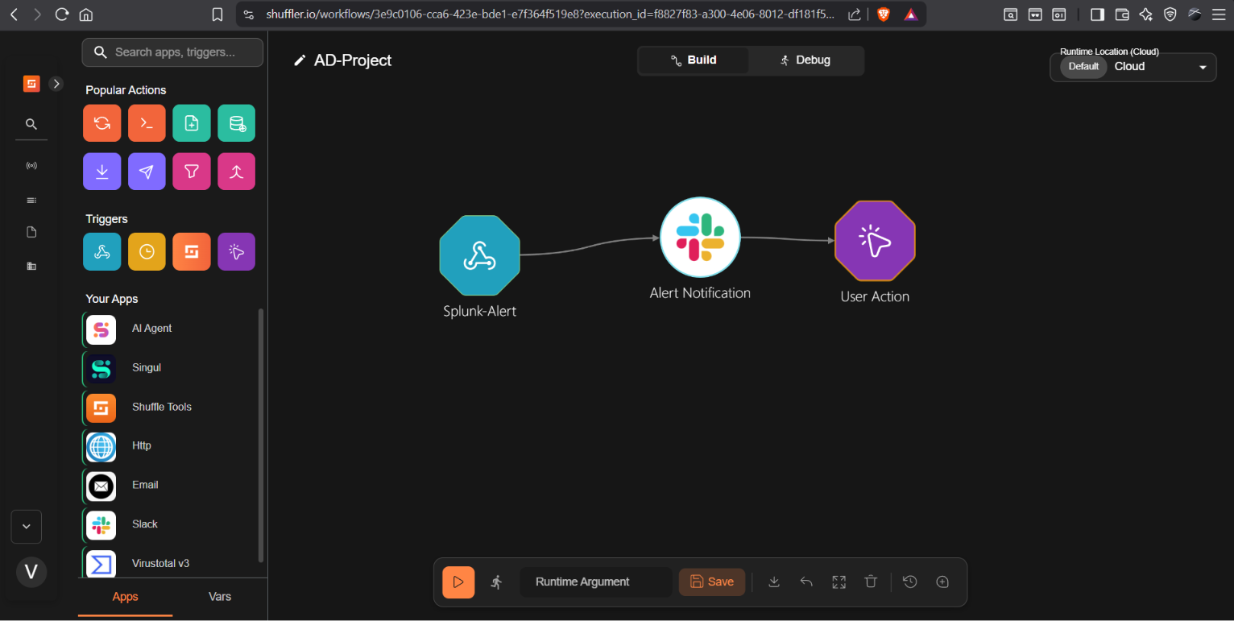Select the orange Shuffle subflow trigger icon

click(x=192, y=251)
